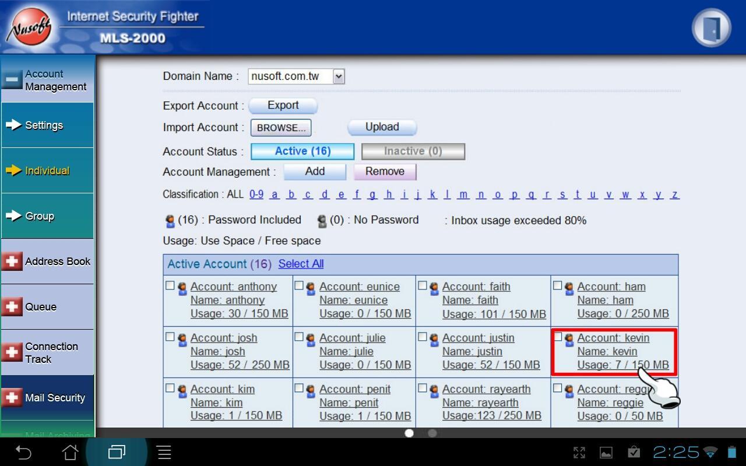
Task: Open Account: kevin link
Action: (613, 338)
